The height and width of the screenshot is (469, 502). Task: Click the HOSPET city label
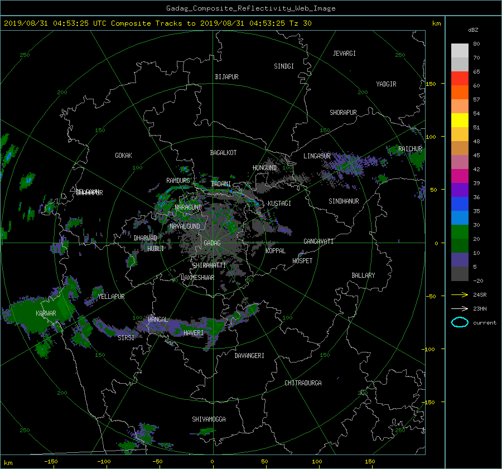coord(302,261)
